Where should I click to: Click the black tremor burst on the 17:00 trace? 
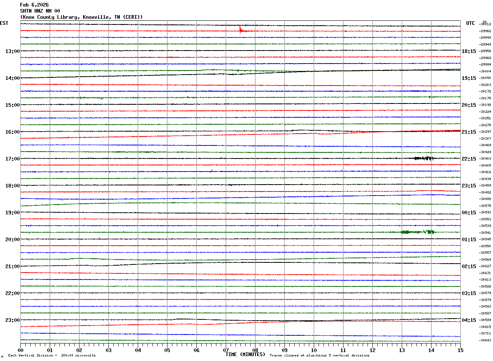point(424,158)
